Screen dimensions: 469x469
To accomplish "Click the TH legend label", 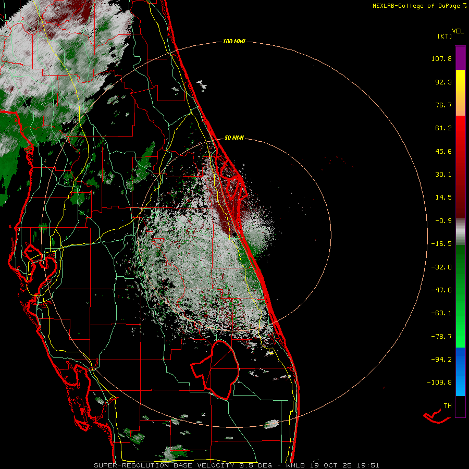I will tap(448, 406).
